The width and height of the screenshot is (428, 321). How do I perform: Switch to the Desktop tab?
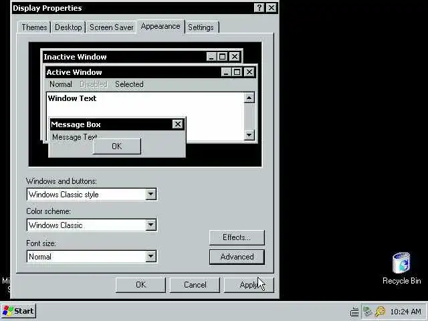tap(68, 27)
